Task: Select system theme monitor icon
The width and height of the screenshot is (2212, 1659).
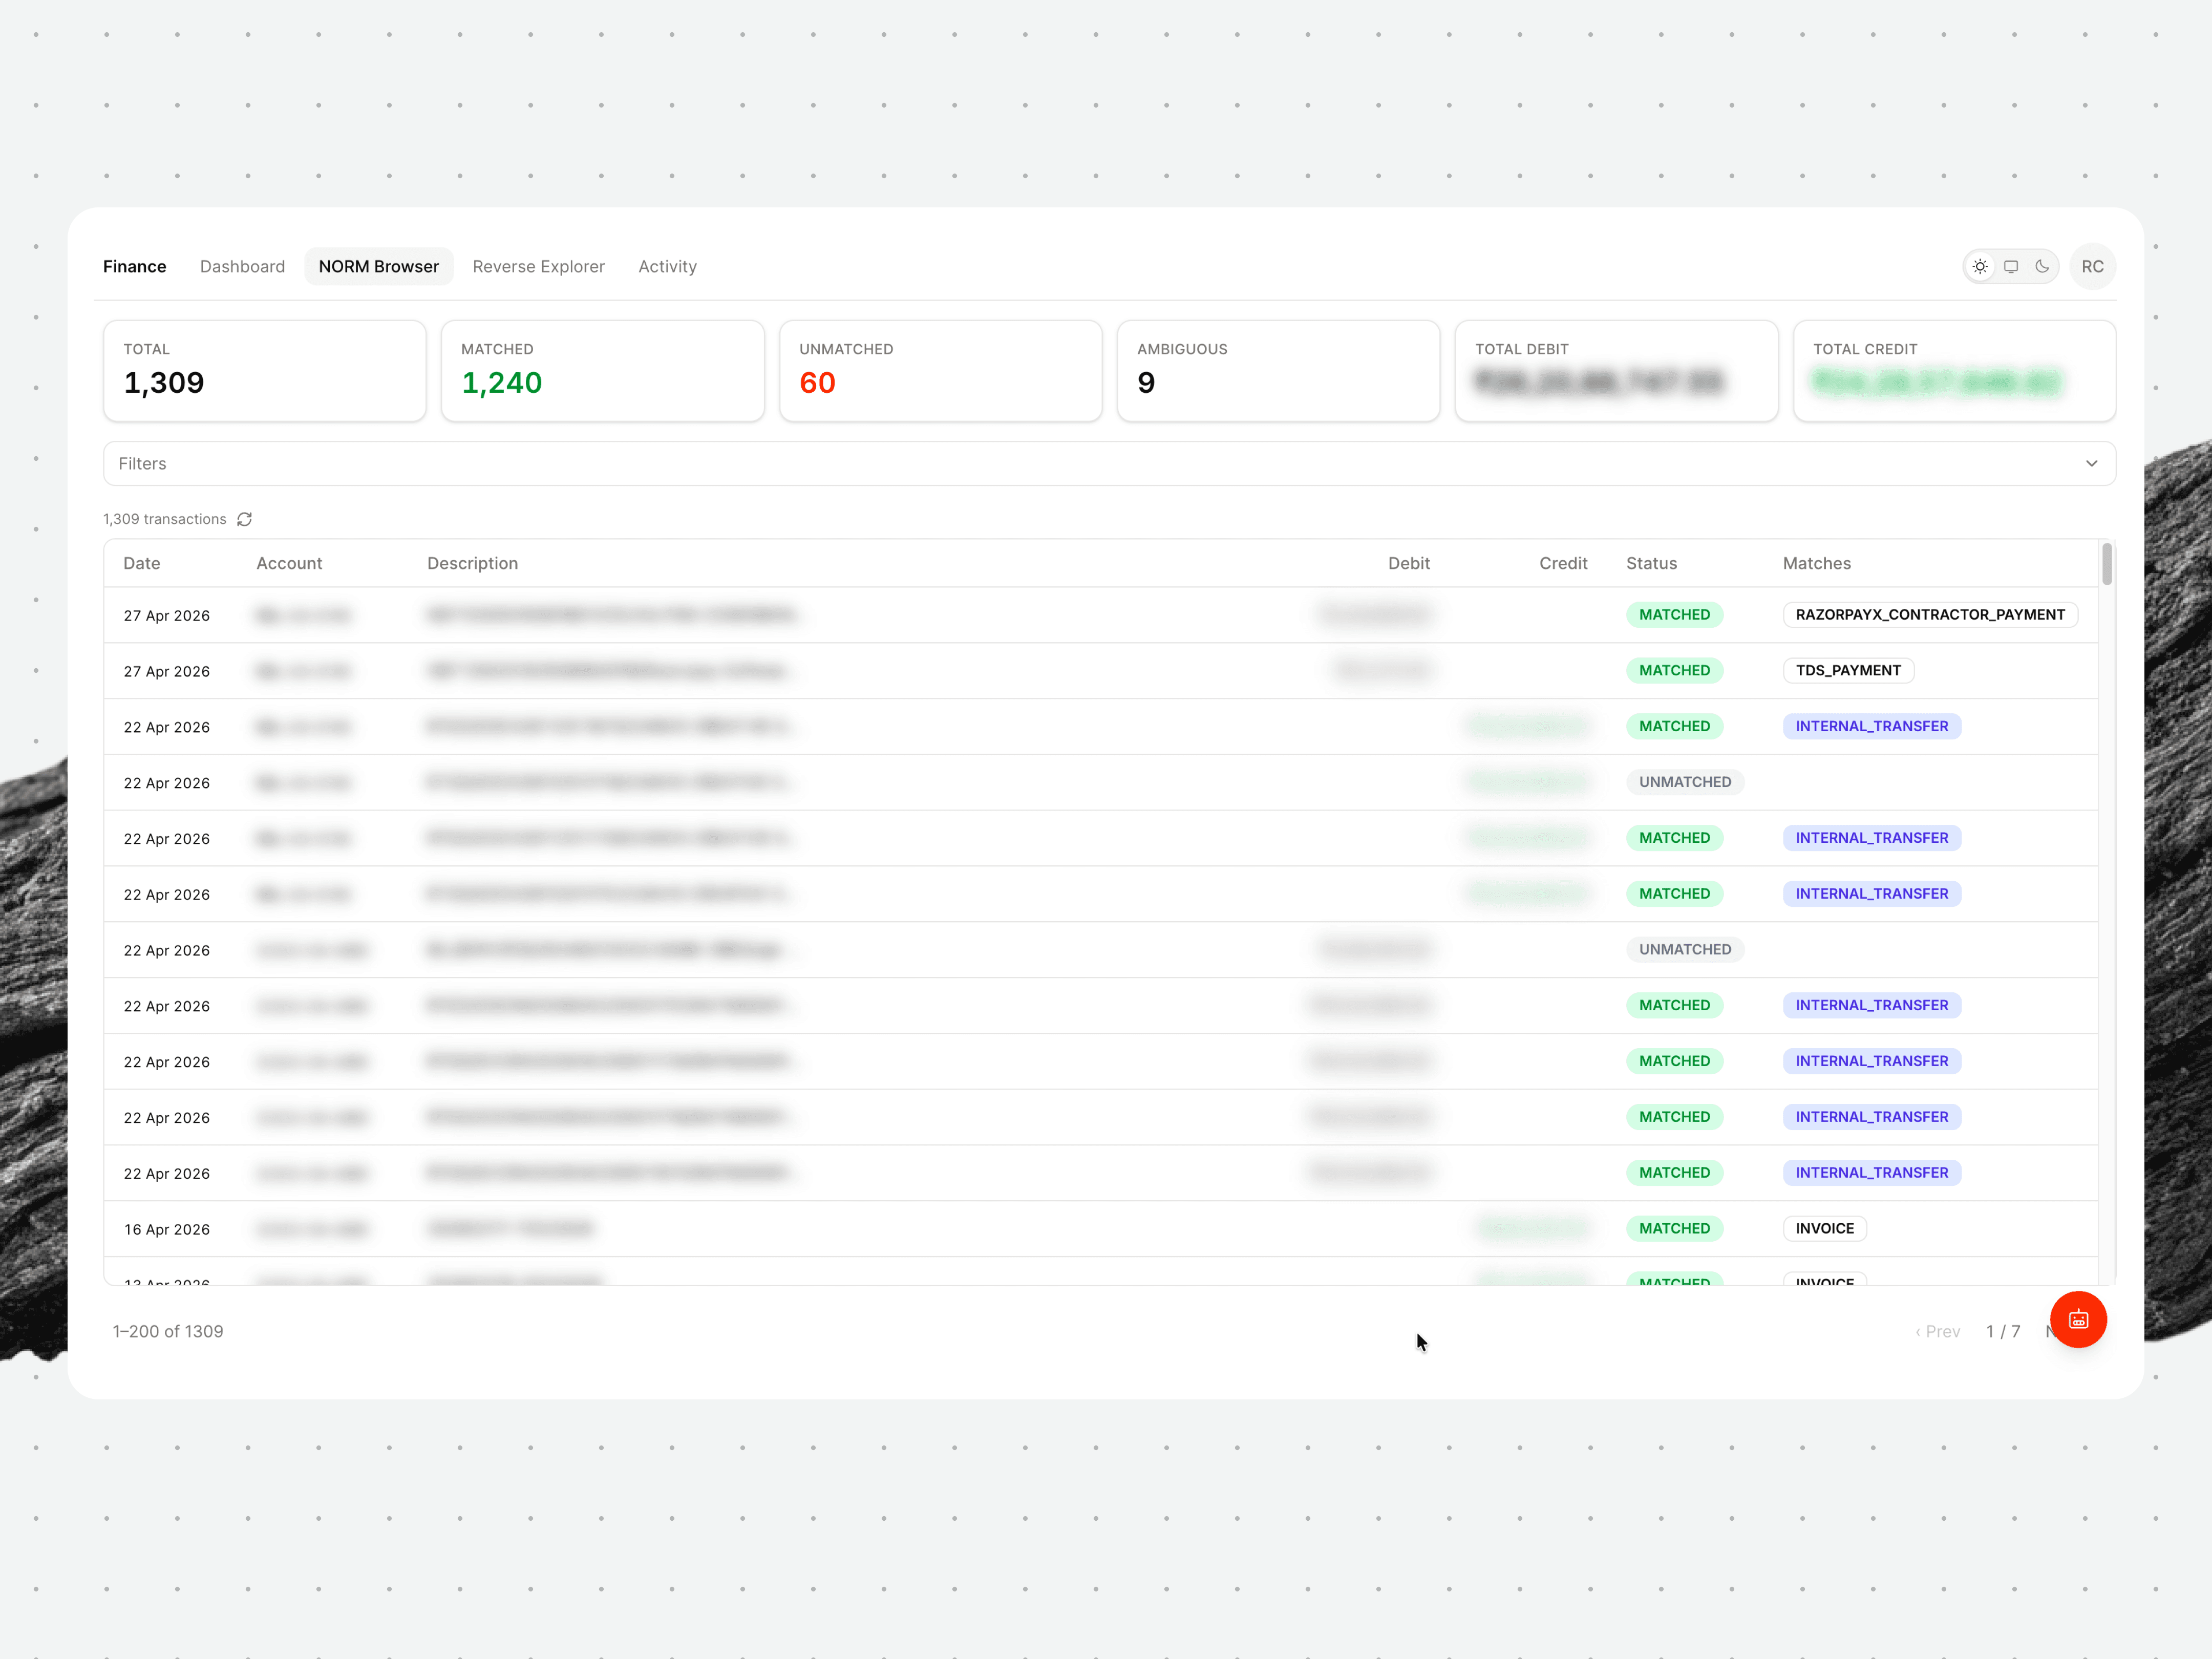Action: (2011, 267)
